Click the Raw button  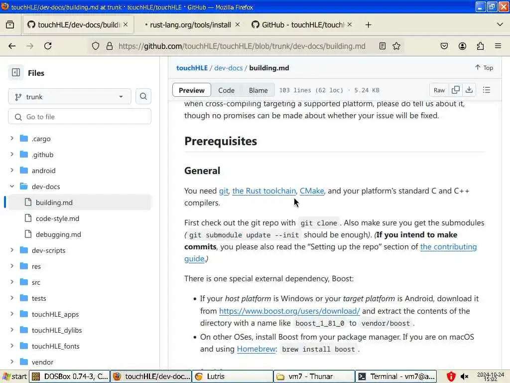pos(439,90)
